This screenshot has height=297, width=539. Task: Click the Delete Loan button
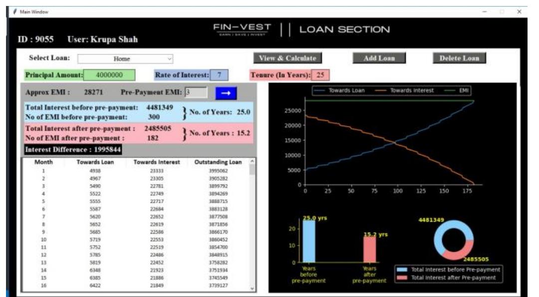click(459, 58)
